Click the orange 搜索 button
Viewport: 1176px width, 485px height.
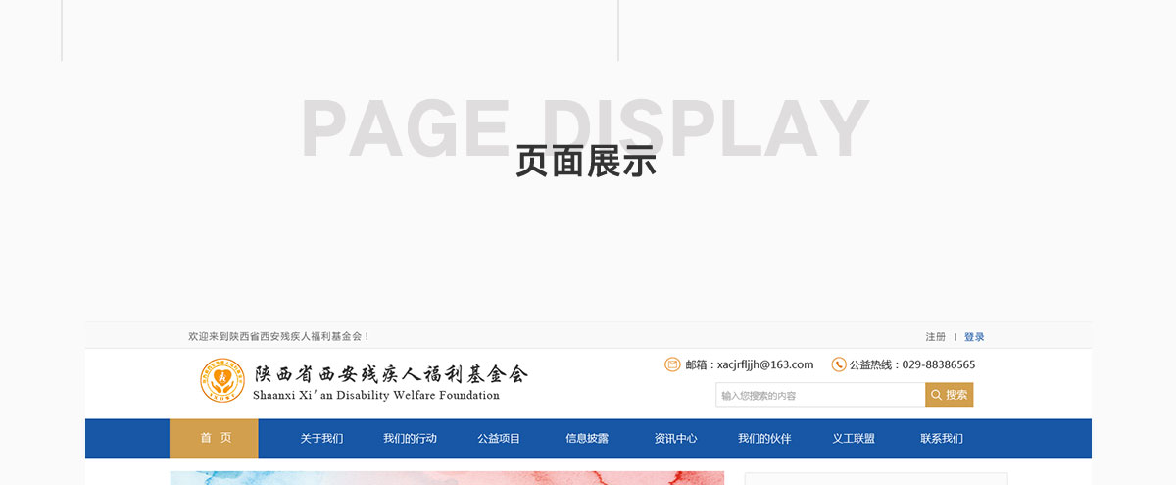point(950,395)
